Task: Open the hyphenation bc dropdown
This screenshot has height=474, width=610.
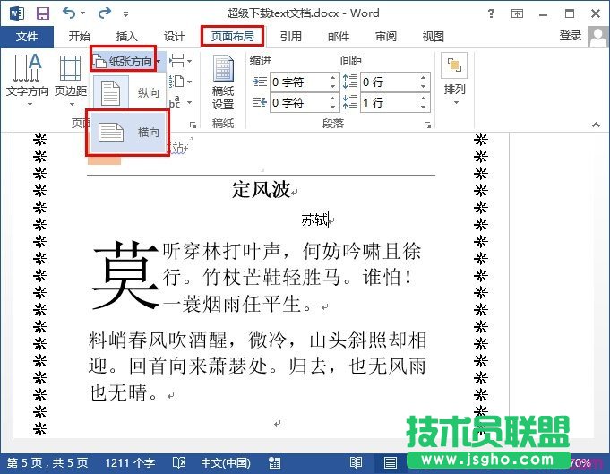Action: pos(181,102)
